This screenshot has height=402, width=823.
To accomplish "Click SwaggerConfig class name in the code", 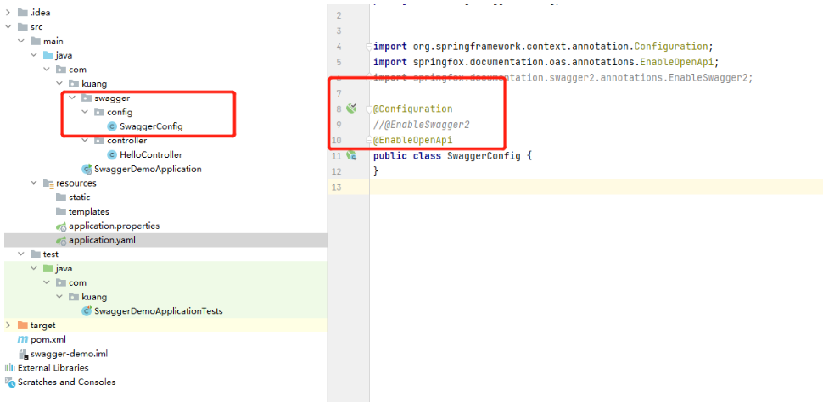I will (484, 156).
